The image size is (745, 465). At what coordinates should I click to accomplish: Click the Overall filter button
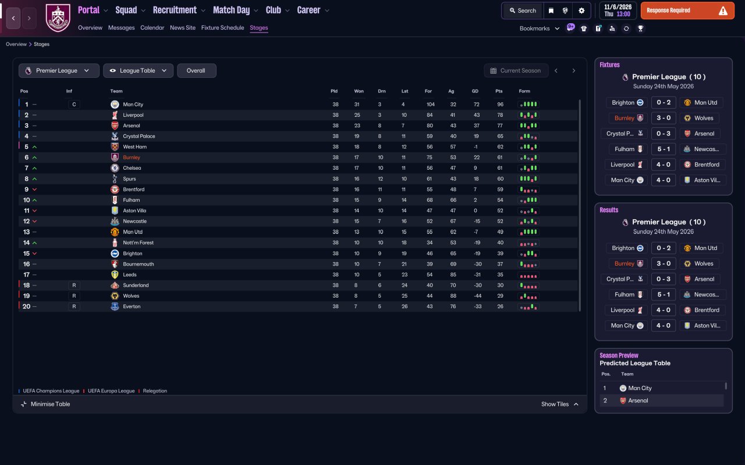point(197,71)
